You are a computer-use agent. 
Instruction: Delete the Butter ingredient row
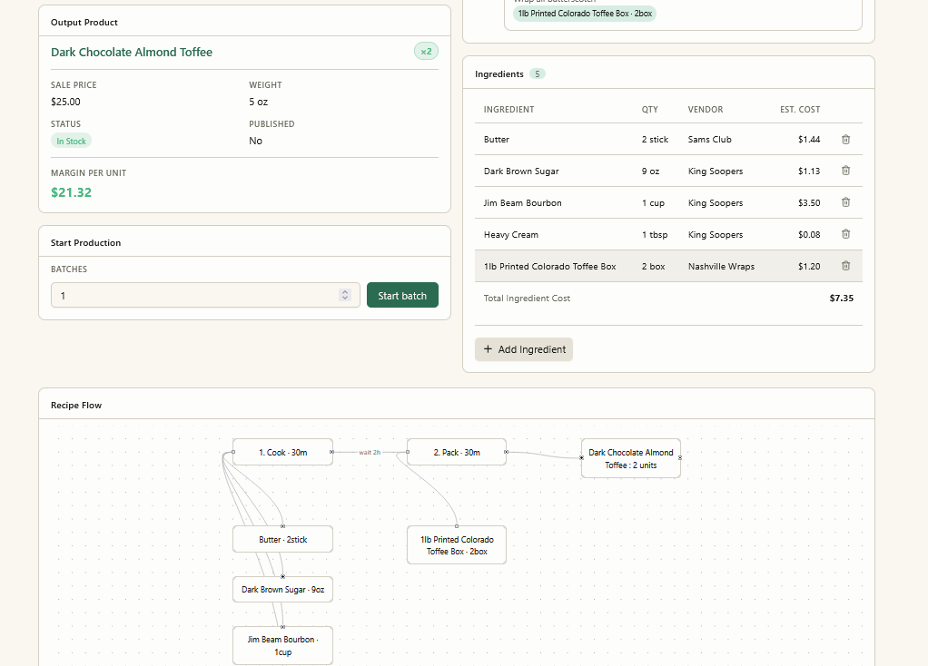pos(845,140)
